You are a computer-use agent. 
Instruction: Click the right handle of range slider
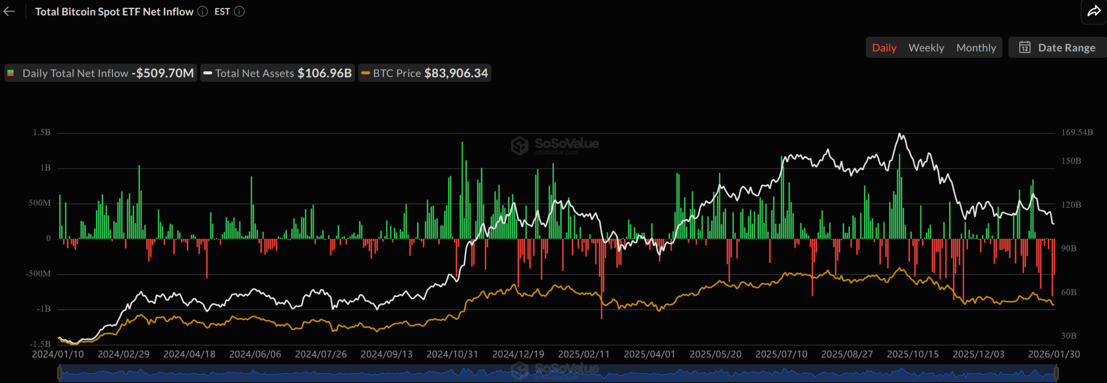tap(1056, 372)
